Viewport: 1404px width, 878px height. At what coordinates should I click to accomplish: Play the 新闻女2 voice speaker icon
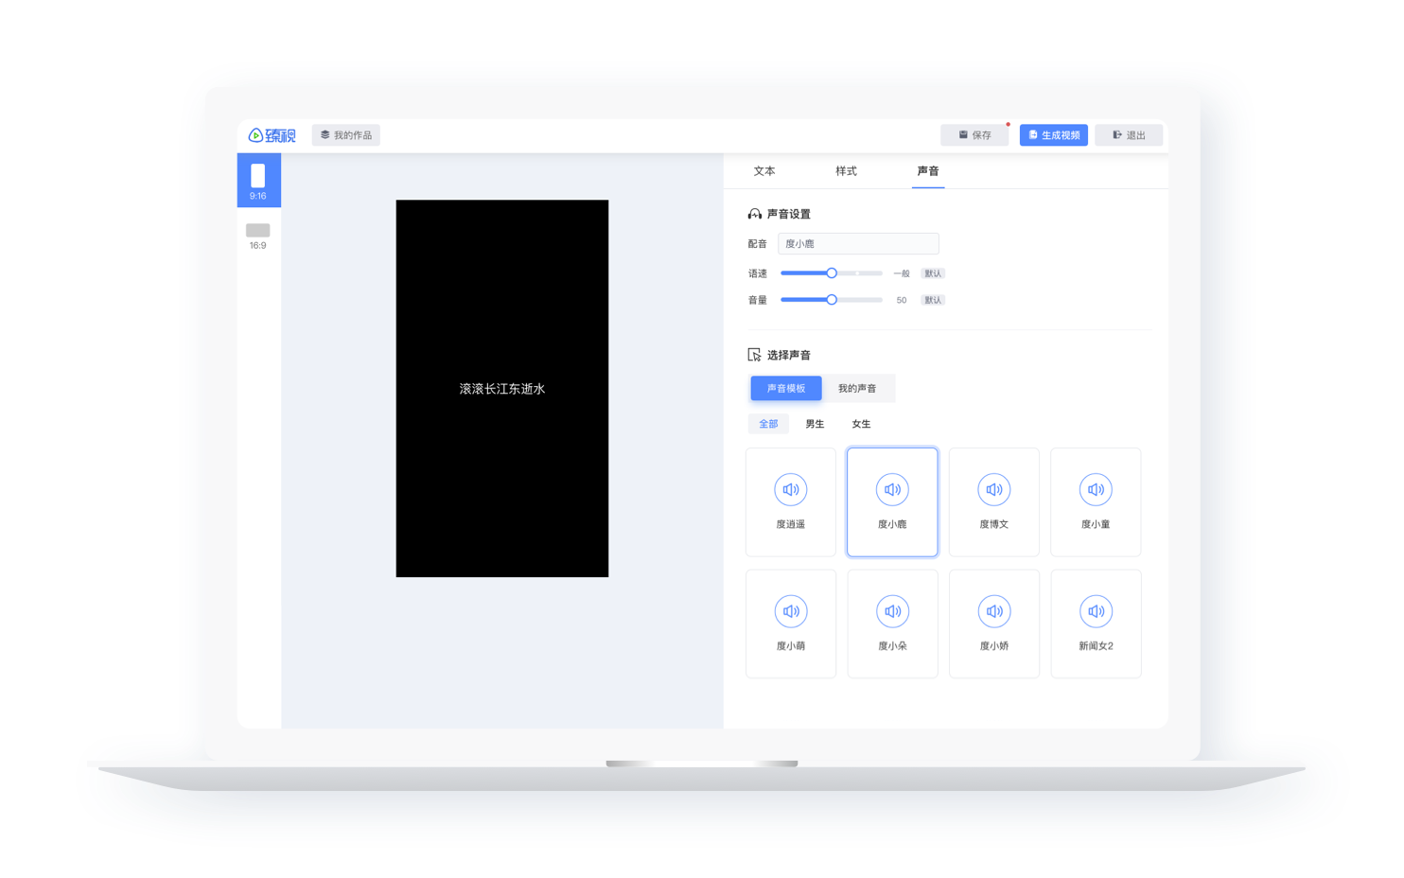[x=1096, y=611]
